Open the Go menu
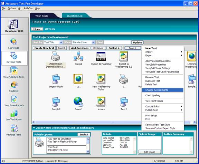This screenshot has height=164, width=199. [x=20, y=8]
